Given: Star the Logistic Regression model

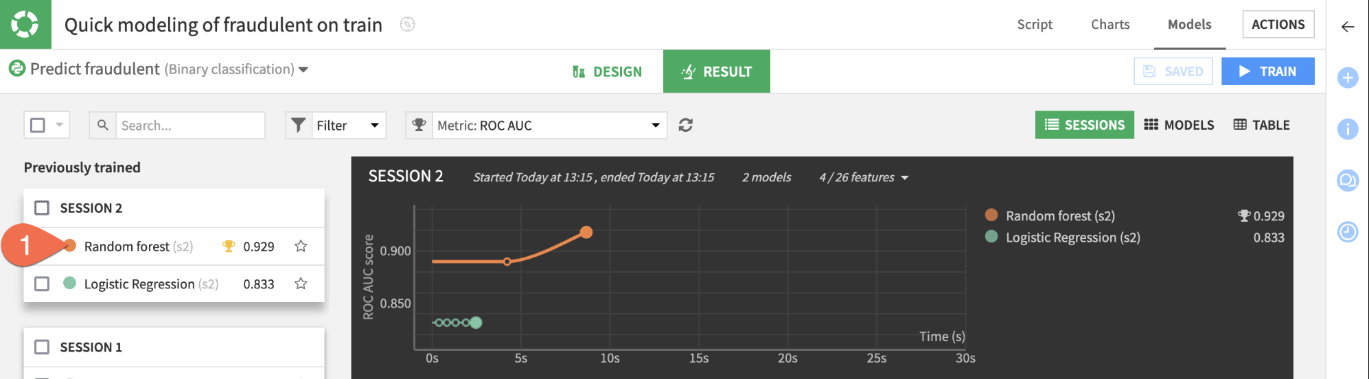Looking at the screenshot, I should coord(301,284).
